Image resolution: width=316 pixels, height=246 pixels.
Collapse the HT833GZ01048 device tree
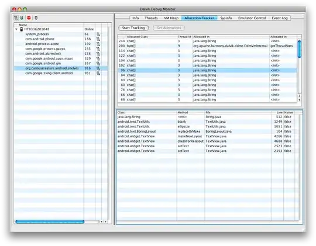pos(16,29)
